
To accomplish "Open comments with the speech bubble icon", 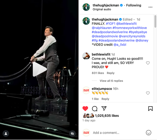I will [x=95, y=108].
